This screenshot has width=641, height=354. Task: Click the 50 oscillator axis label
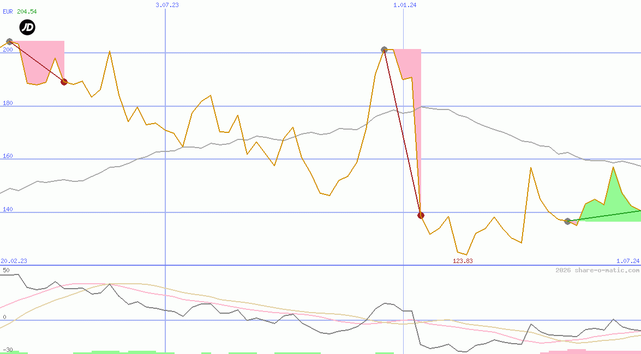[6, 270]
